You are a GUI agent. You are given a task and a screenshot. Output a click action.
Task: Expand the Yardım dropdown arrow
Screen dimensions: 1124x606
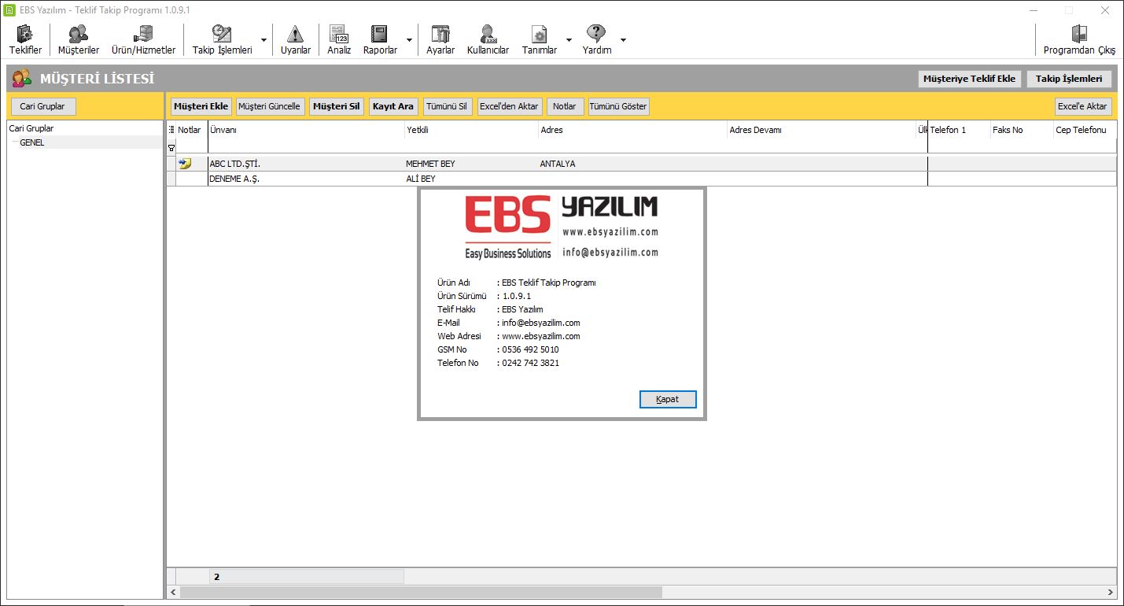[623, 40]
